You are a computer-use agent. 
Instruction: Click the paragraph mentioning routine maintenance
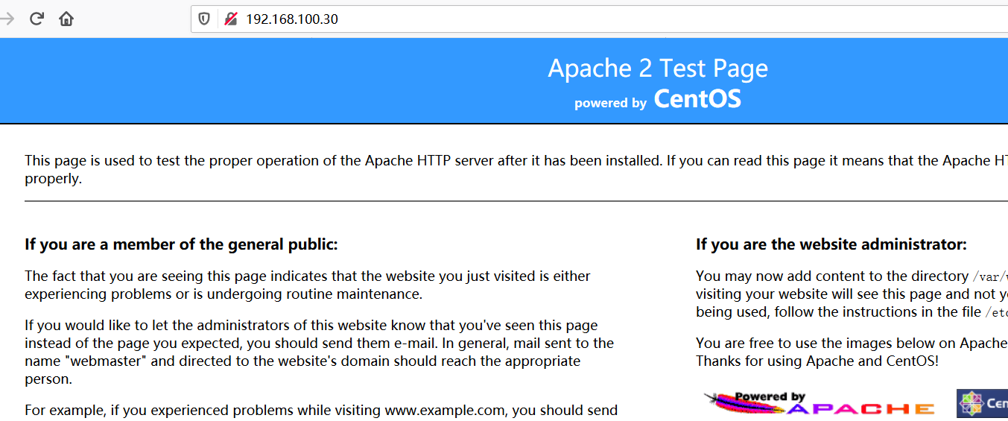pyautogui.click(x=307, y=285)
